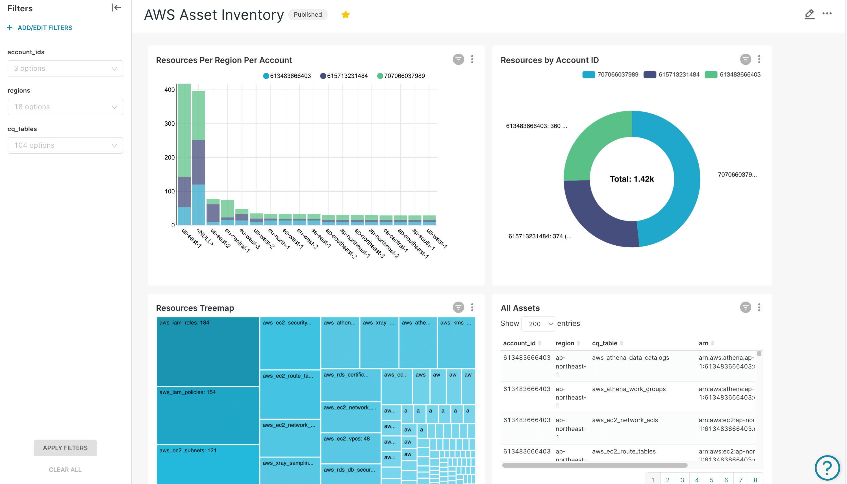Open the help question mark button
The height and width of the screenshot is (484, 847).
coord(827,468)
